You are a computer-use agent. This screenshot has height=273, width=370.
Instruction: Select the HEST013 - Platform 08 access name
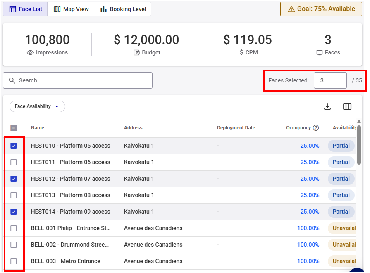click(71, 195)
